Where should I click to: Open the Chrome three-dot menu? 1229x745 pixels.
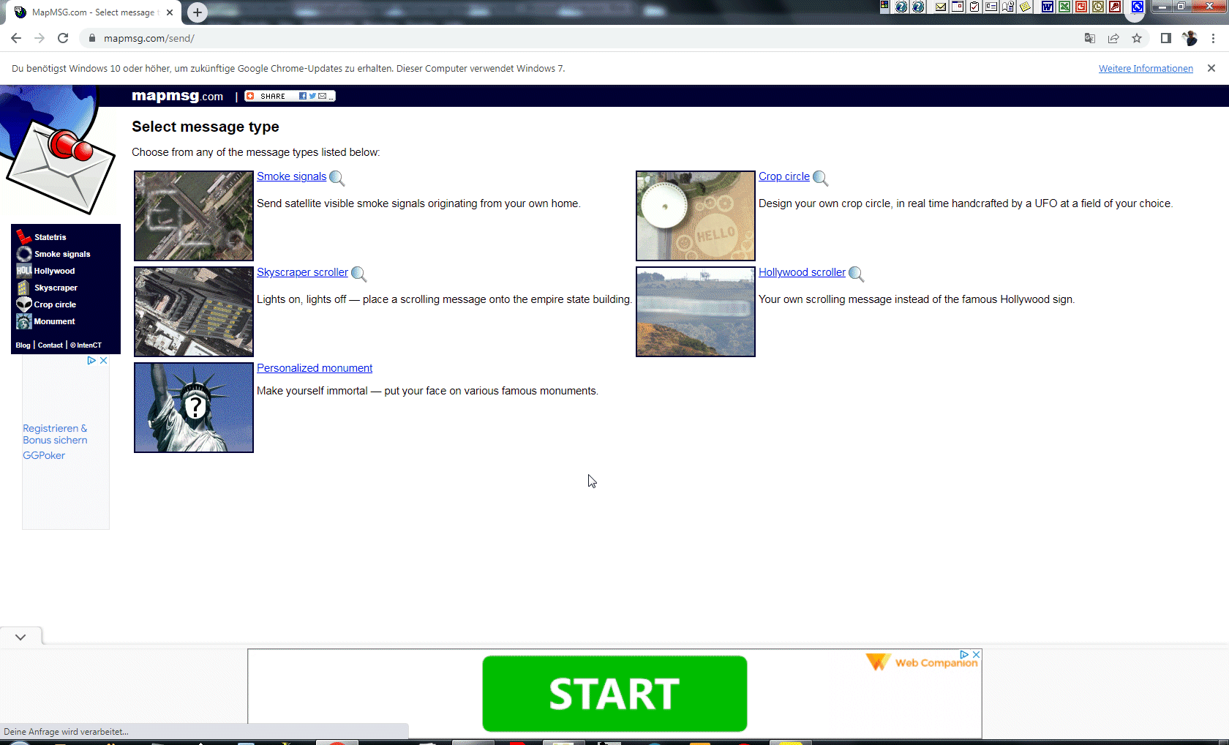[1213, 38]
